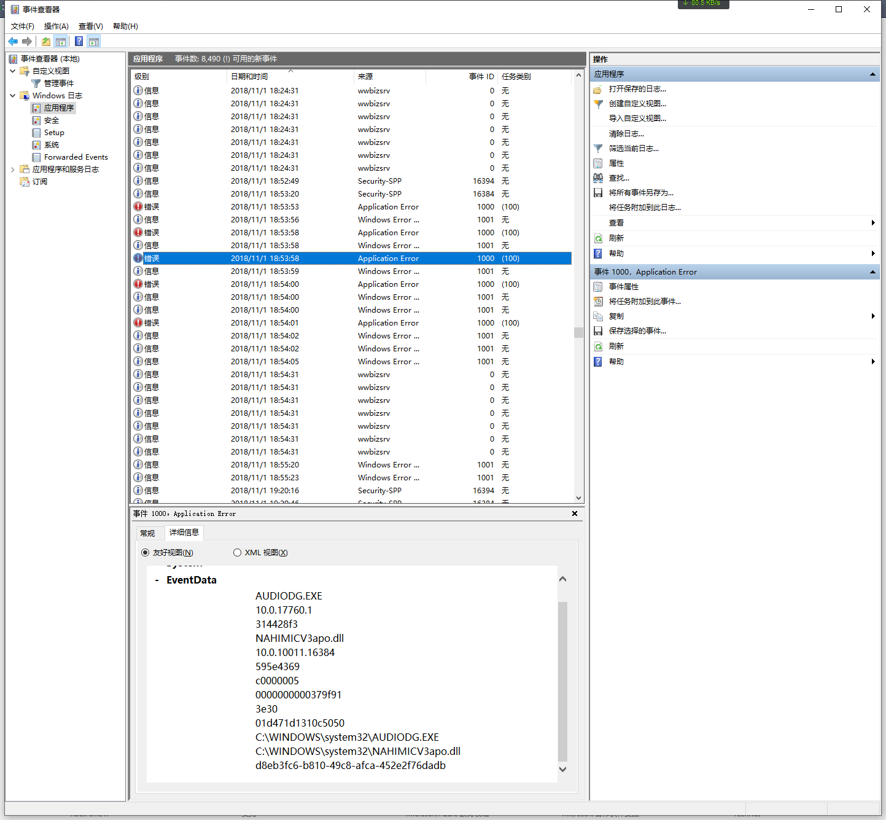Click the error icon at 18:54:01
This screenshot has width=886, height=820.
point(138,322)
